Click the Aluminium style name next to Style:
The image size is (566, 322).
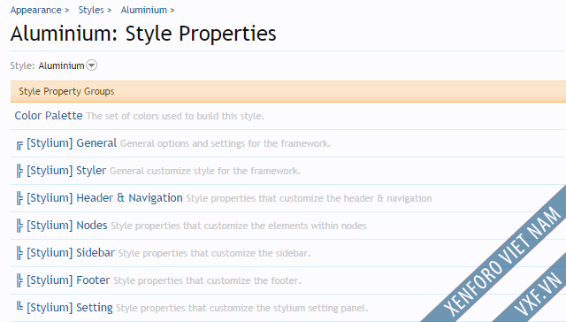(x=61, y=65)
